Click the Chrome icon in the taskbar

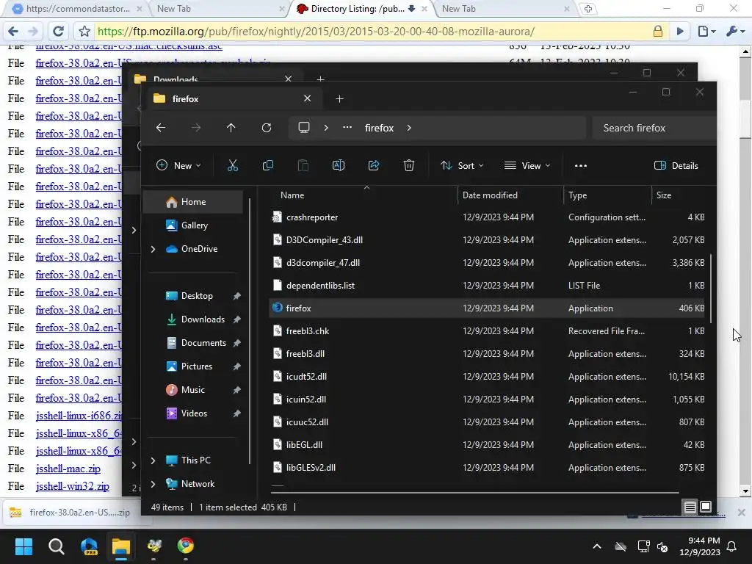coord(186,546)
